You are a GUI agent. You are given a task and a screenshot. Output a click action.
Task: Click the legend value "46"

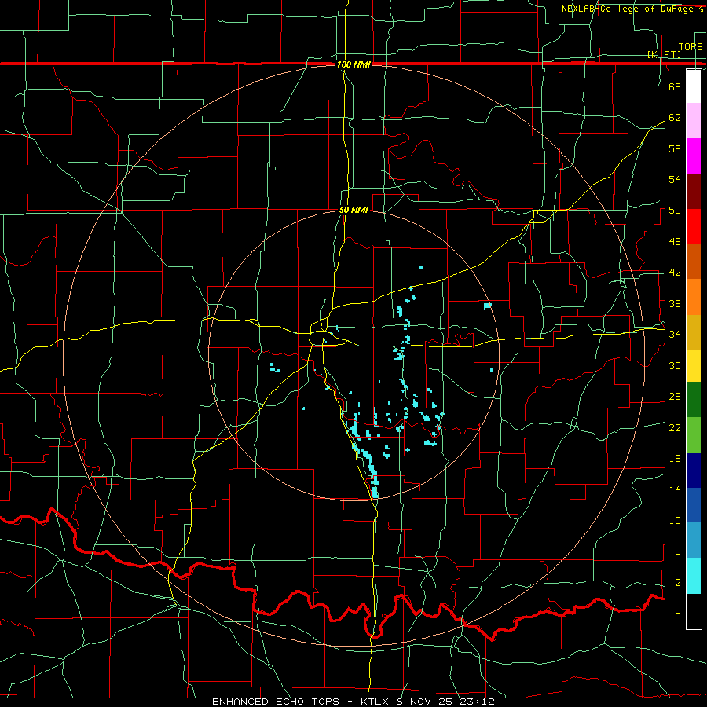(675, 241)
